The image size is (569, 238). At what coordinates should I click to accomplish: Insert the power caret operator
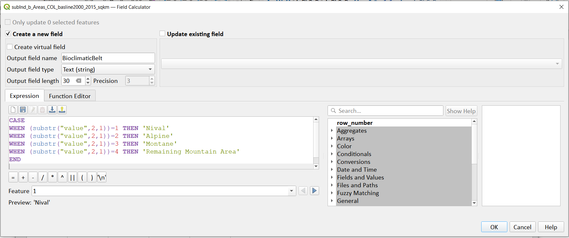click(62, 178)
